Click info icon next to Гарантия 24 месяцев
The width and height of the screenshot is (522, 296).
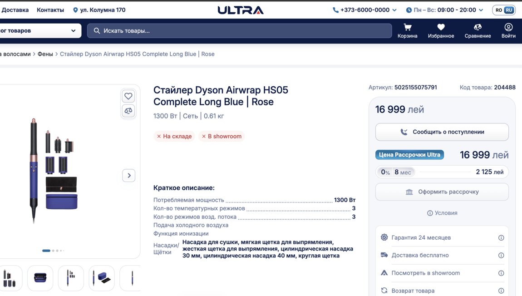pos(501,238)
